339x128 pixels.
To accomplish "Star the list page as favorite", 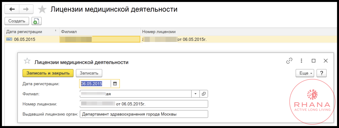I will 42,10.
